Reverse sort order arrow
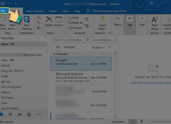 pyautogui.click(x=109, y=47)
